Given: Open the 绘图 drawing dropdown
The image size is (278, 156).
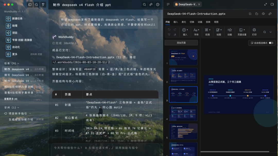Looking at the screenshot, I should (219, 32).
